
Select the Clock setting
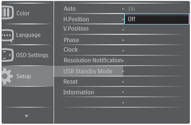tap(71, 50)
